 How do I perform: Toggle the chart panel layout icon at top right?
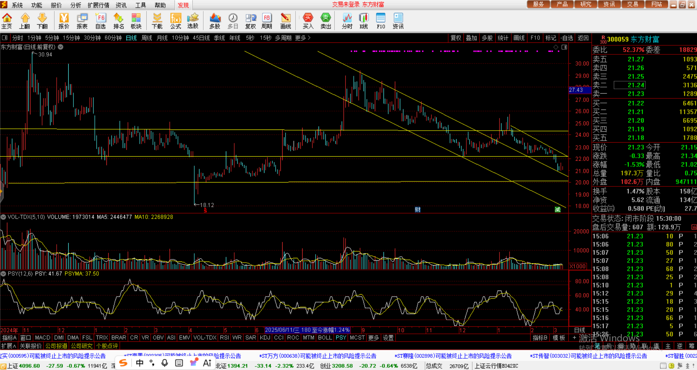564,47
